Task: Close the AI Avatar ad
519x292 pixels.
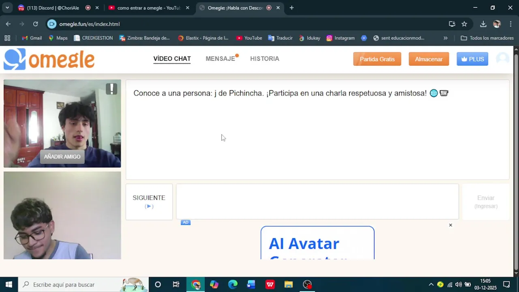Action: coord(450,225)
